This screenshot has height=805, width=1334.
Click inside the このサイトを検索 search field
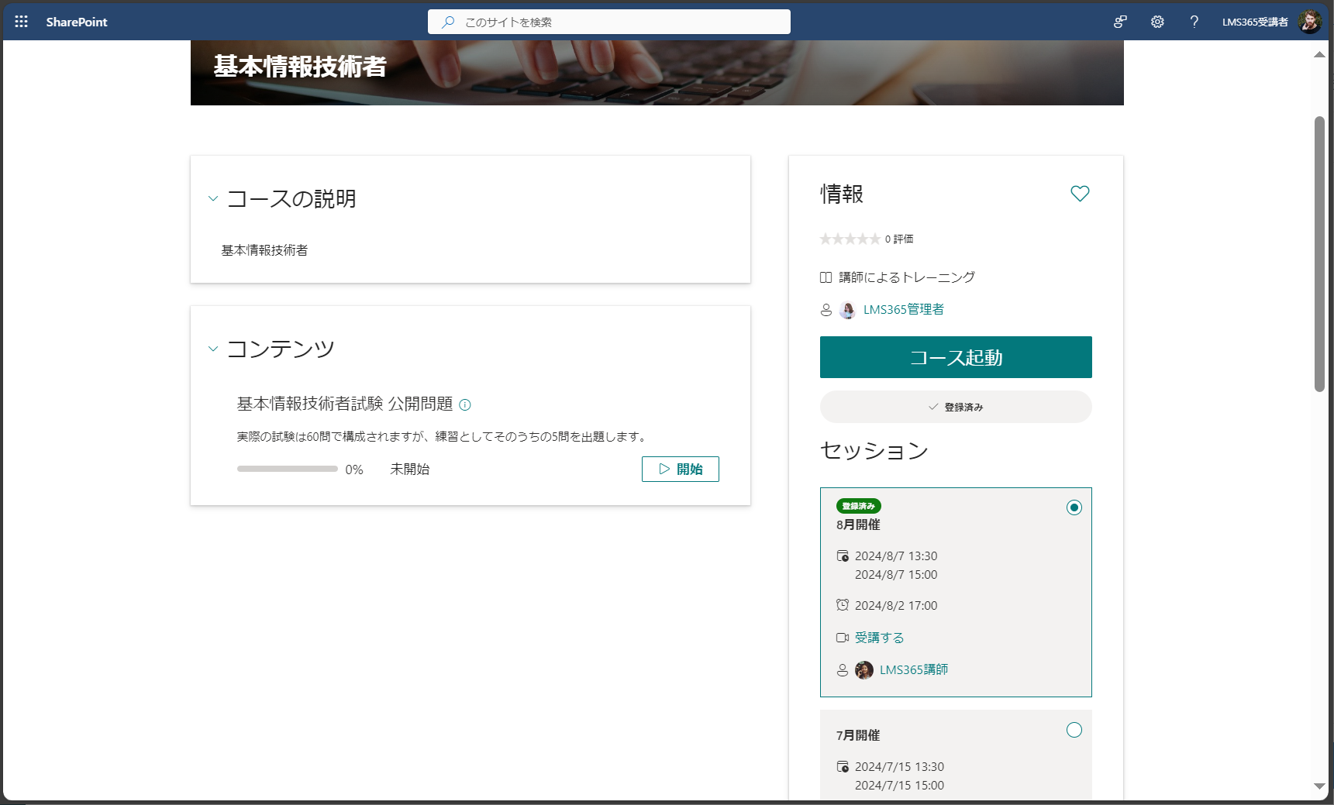click(608, 22)
